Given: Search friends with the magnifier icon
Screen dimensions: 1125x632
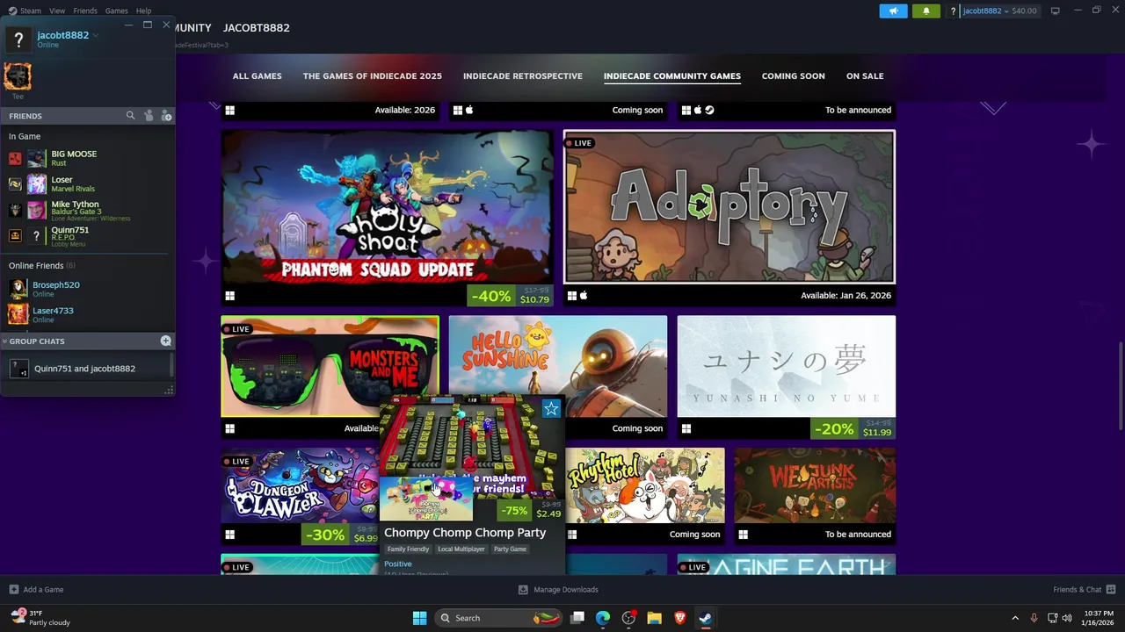Looking at the screenshot, I should coord(130,116).
